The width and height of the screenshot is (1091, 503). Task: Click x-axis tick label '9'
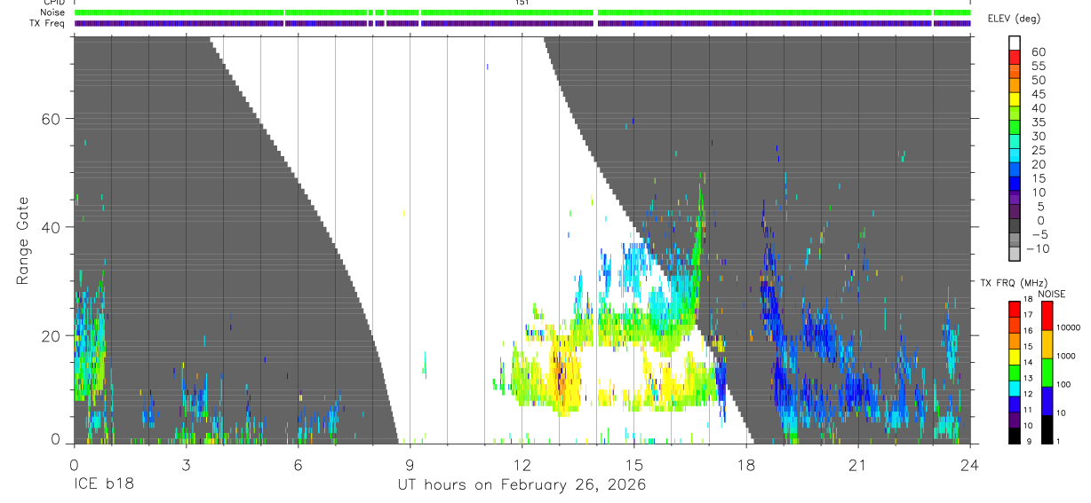[x=410, y=465]
